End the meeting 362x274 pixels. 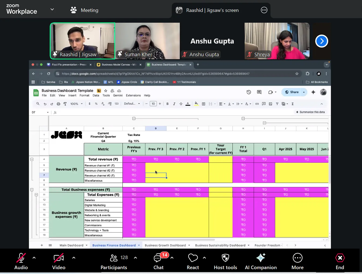click(x=340, y=261)
